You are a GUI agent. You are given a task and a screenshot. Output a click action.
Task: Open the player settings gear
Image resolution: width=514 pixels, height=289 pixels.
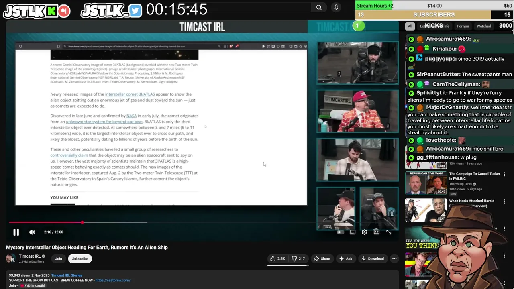365,232
